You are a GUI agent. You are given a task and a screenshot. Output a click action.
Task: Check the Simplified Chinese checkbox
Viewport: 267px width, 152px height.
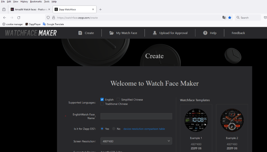point(118,99)
